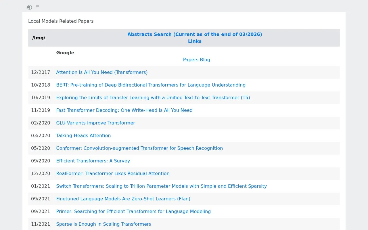This screenshot has height=230, width=368.
Task: Click the 10/2018 date cell
Action: click(41, 85)
